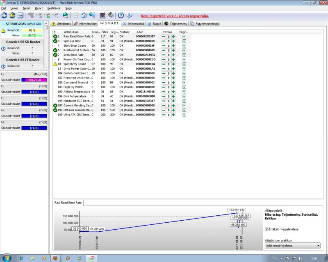Image resolution: width=328 pixels, height=262 pixels.
Task: Click the blue sync arrows toolbar icon
Action: click(84, 15)
